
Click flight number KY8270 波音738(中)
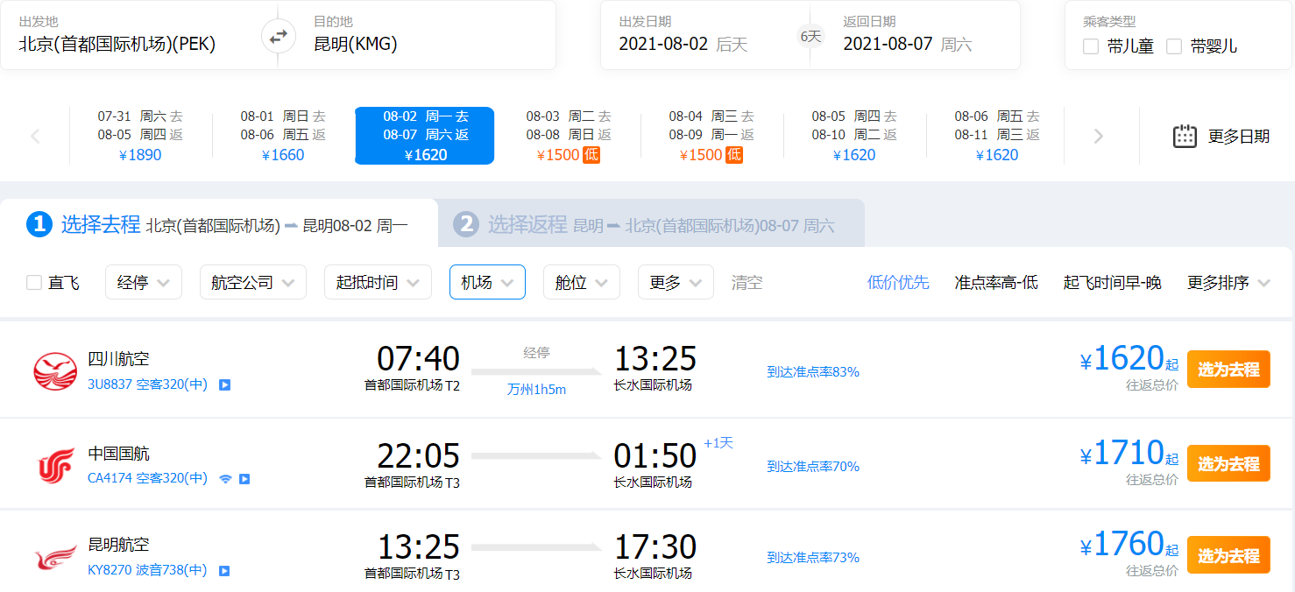[148, 570]
